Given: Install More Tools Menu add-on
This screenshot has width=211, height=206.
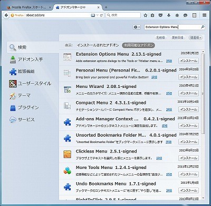Looking at the screenshot, I should [188, 174].
